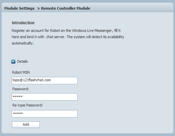Click the Re-type Password: label
Image resolution: width=175 pixels, height=136 pixels.
[x=28, y=105]
